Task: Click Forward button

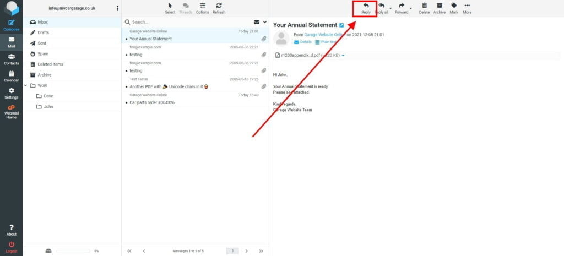Action: tap(402, 8)
